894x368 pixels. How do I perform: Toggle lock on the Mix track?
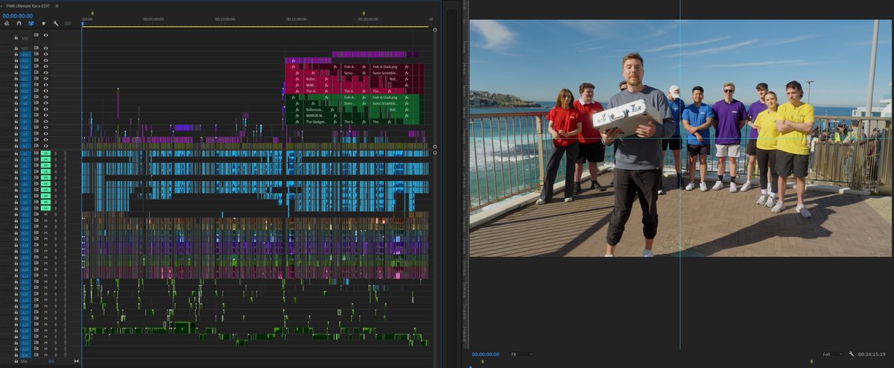[x=16, y=361]
